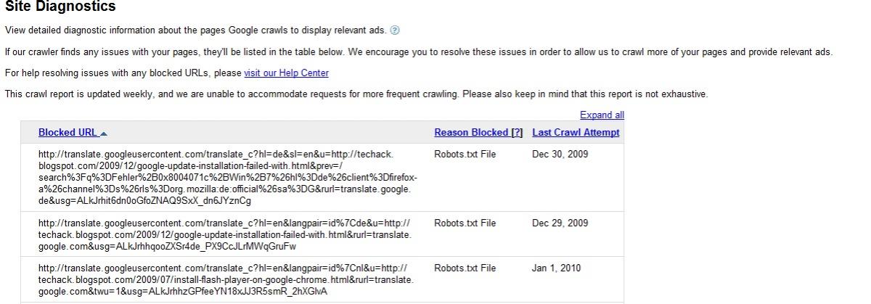871x304 pixels.
Task: Click 'Robots.txt File' reason in the Dec 30 row
Action: pos(465,155)
